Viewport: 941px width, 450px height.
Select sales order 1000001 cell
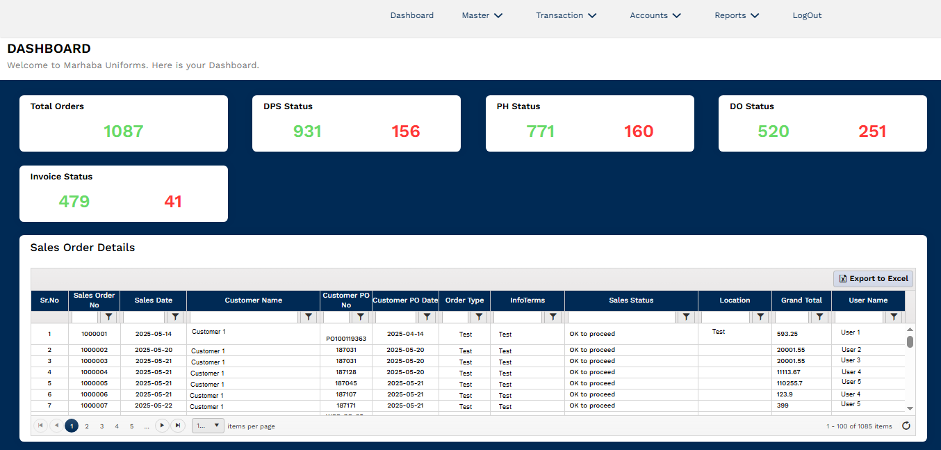[x=94, y=334]
